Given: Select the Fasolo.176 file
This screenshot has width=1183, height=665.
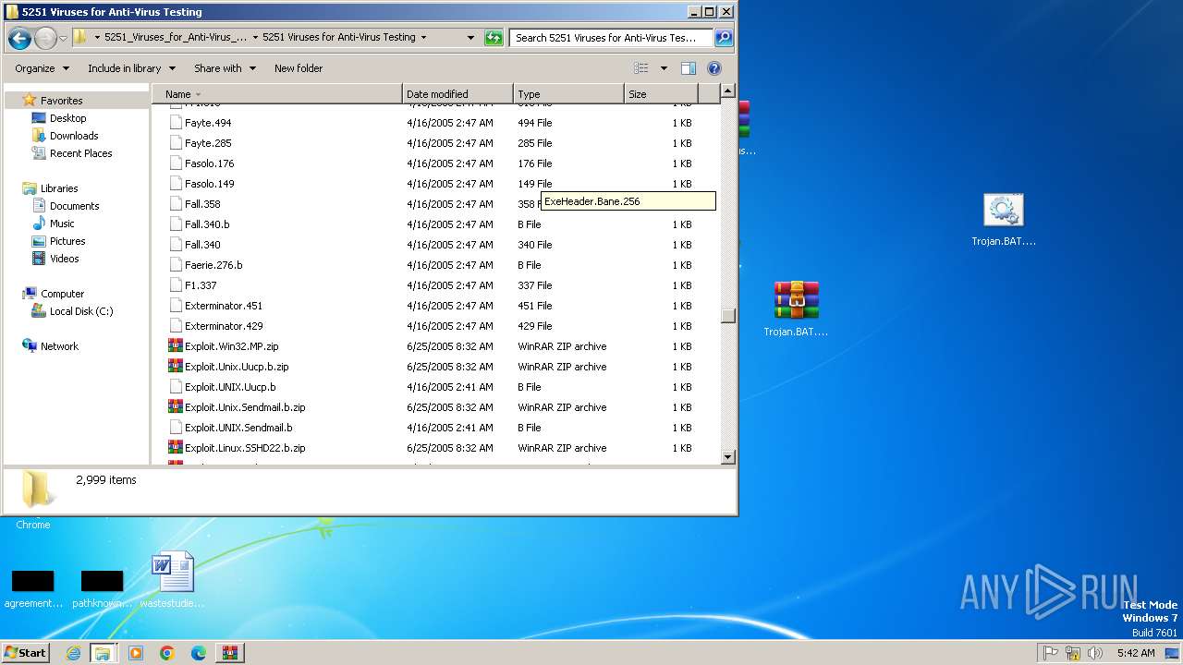Looking at the screenshot, I should [209, 163].
